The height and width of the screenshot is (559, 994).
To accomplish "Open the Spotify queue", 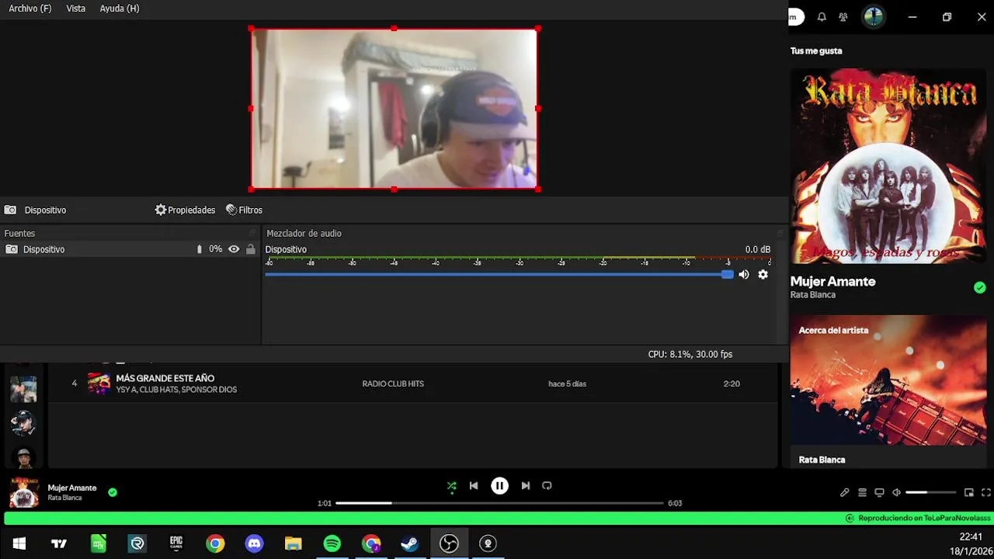I will click(862, 492).
